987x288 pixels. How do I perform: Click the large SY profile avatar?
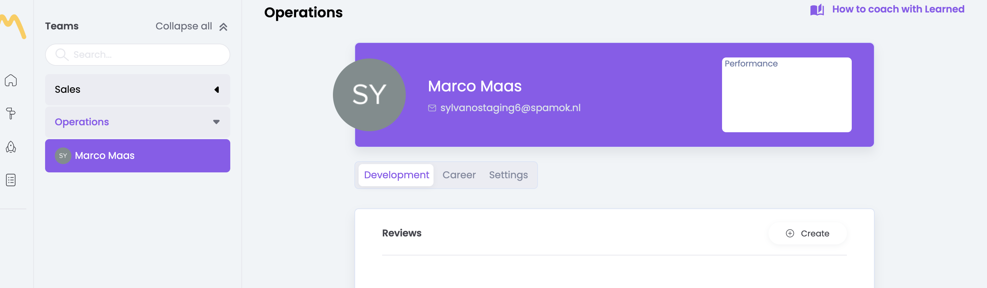369,95
